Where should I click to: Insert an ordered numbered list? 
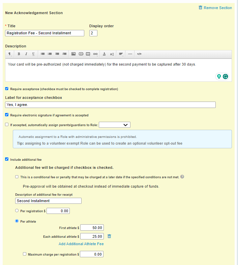tap(50, 54)
